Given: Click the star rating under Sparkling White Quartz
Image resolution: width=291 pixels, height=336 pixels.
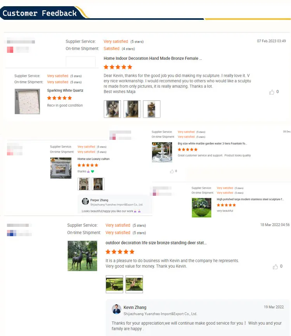Looking at the screenshot, I should [59, 98].
